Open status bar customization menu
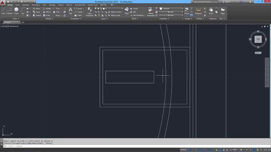271x152 pixels. click(269, 150)
